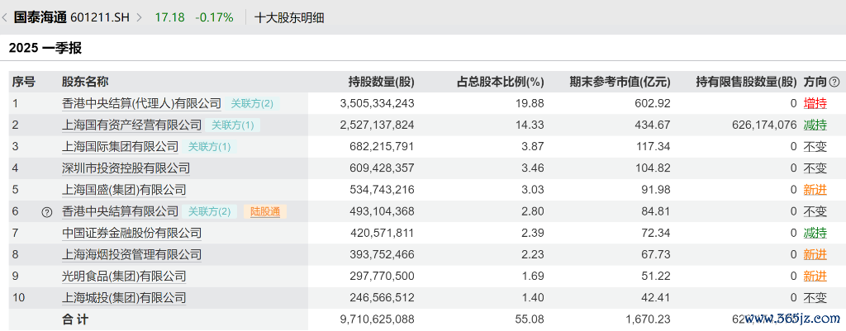Open shareholder 光明食品(集团)有限公司

[124, 276]
